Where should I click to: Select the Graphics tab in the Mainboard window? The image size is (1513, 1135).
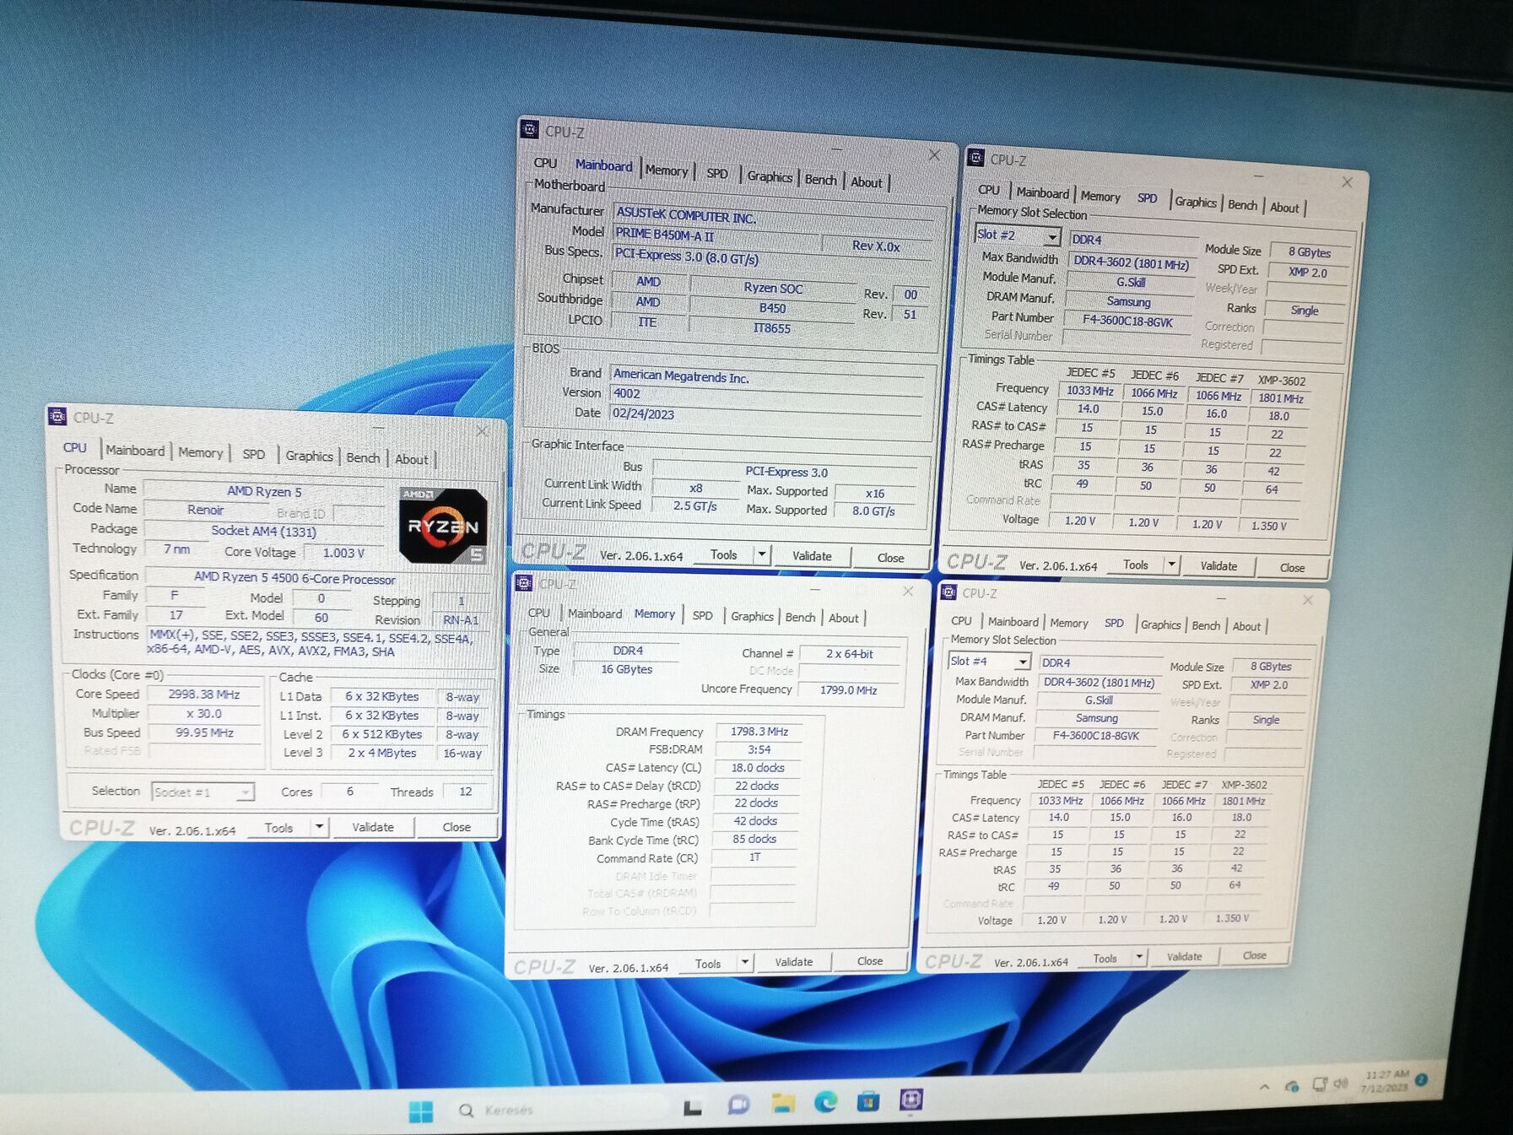[x=770, y=176]
